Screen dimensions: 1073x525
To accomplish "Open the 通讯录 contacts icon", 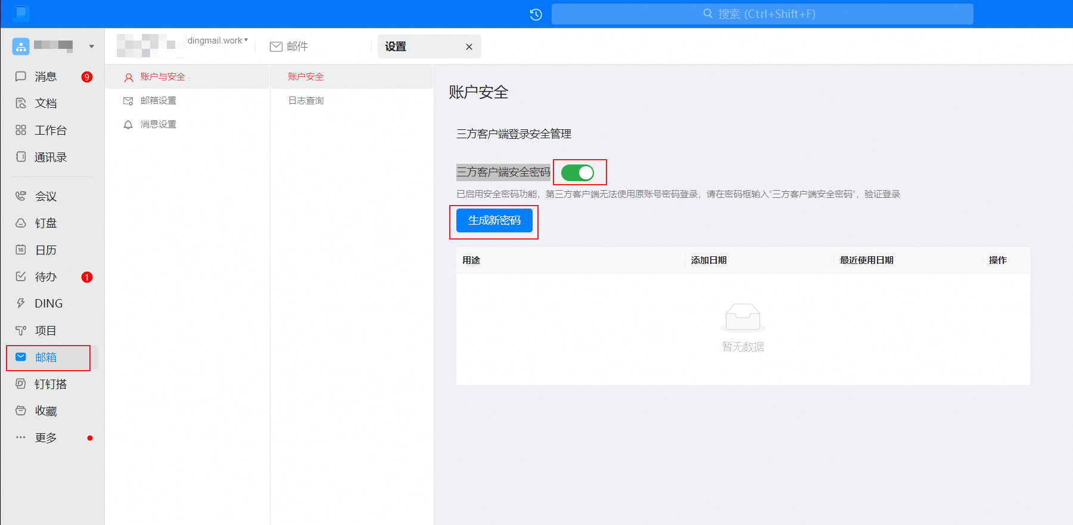I will click(x=21, y=157).
